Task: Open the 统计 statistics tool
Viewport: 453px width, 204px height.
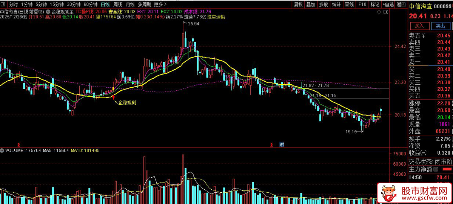Action: 336,5
